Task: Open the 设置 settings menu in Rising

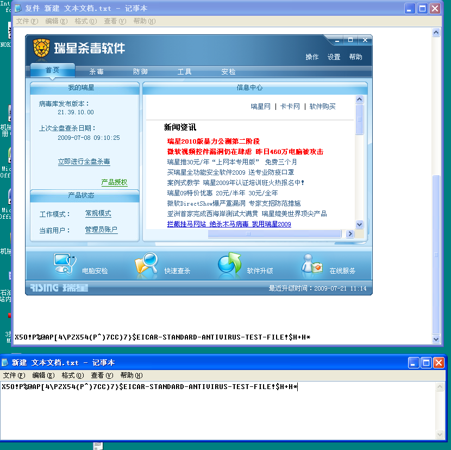Action: click(334, 57)
